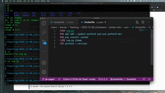The height and width of the screenshot is (93, 165).
Task: Open the Apple menu
Action: pos(2,1)
